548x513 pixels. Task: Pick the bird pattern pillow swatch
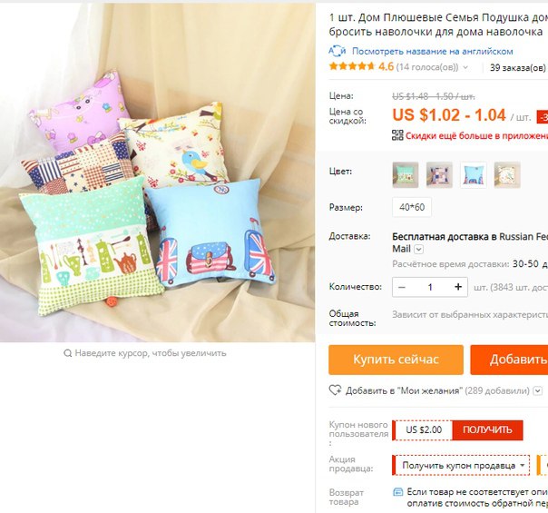point(507,174)
